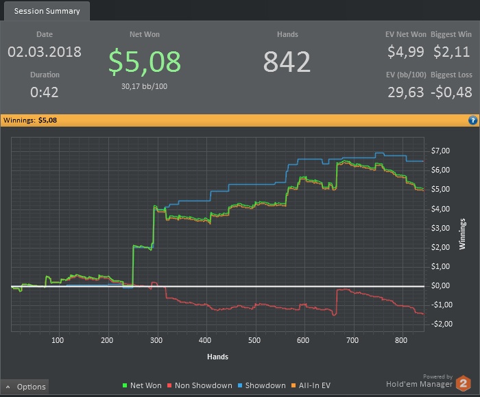The height and width of the screenshot is (397, 480).
Task: Click the 842 hands count
Action: (287, 62)
